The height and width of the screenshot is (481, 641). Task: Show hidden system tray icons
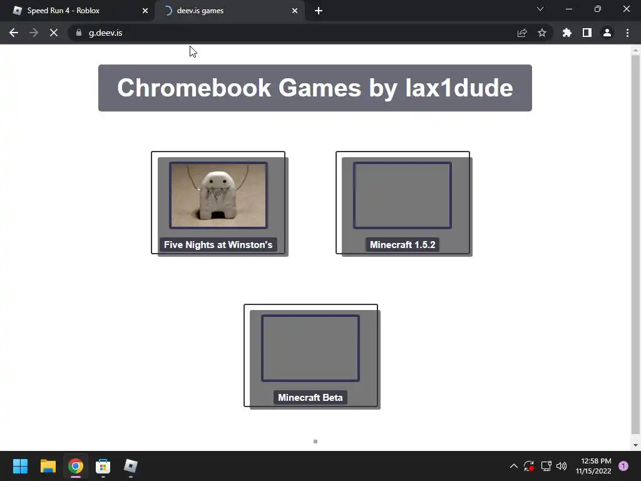click(x=514, y=466)
